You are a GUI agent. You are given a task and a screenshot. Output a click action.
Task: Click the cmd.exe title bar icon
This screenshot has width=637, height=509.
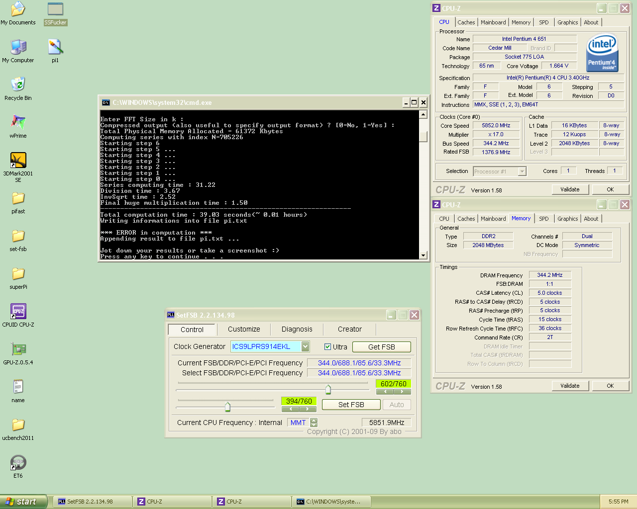106,102
